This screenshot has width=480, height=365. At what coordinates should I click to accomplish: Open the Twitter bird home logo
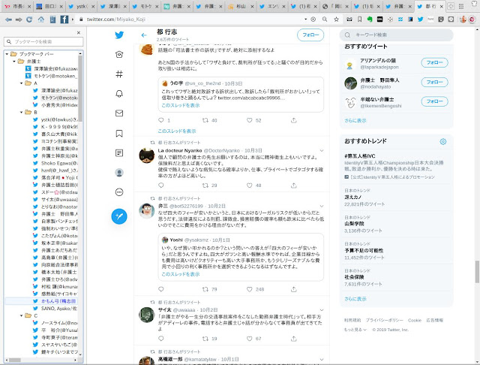pyautogui.click(x=119, y=35)
